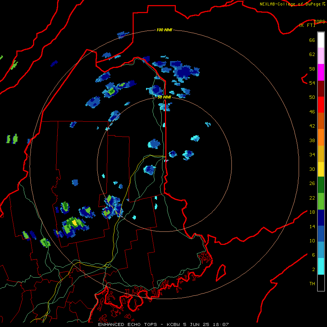Screen dimensions: 327x327
Task: Click the "10" legend value
Action: pyautogui.click(x=312, y=241)
